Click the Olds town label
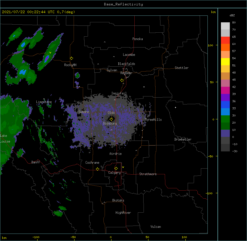This screenshot has width=247, height=241. point(111,113)
